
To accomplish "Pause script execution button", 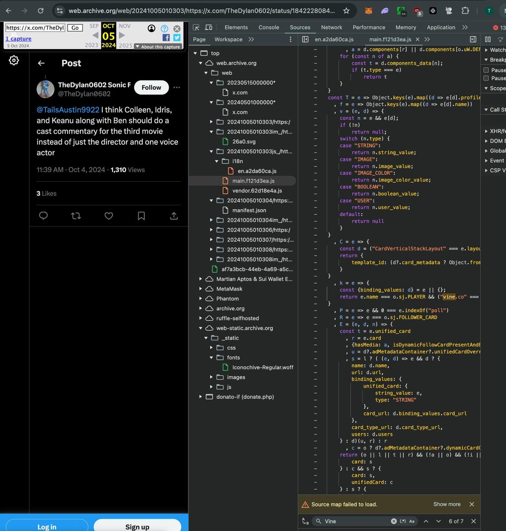I will tap(488, 39).
